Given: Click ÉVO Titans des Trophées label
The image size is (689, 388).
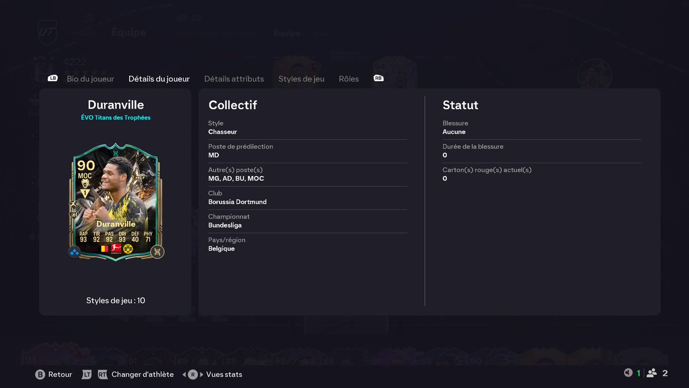Looking at the screenshot, I should [116, 117].
